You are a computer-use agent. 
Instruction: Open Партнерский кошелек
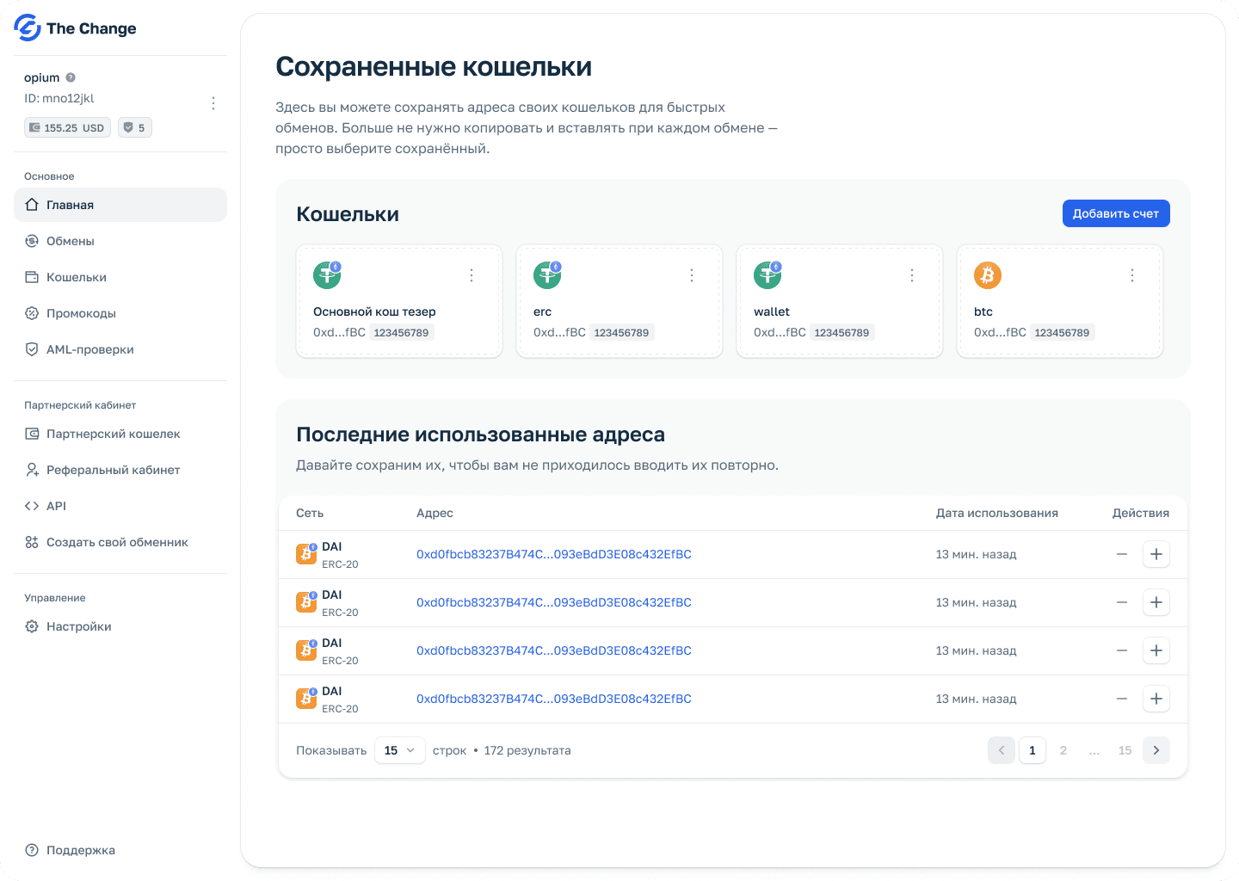(x=120, y=434)
